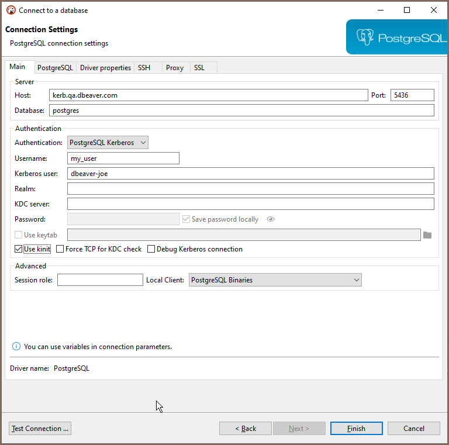Click the Database field containing postgres
Image resolution: width=449 pixels, height=445 pixels.
click(x=241, y=111)
